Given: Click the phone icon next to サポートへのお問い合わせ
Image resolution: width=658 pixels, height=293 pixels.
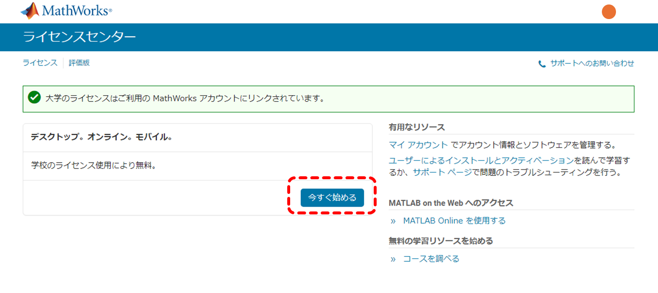Looking at the screenshot, I should (x=542, y=64).
